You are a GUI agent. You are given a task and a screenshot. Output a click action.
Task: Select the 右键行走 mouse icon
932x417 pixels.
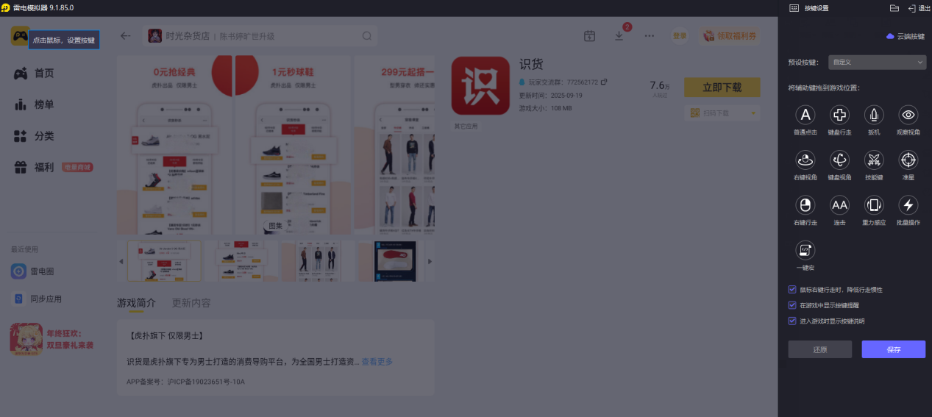point(805,204)
